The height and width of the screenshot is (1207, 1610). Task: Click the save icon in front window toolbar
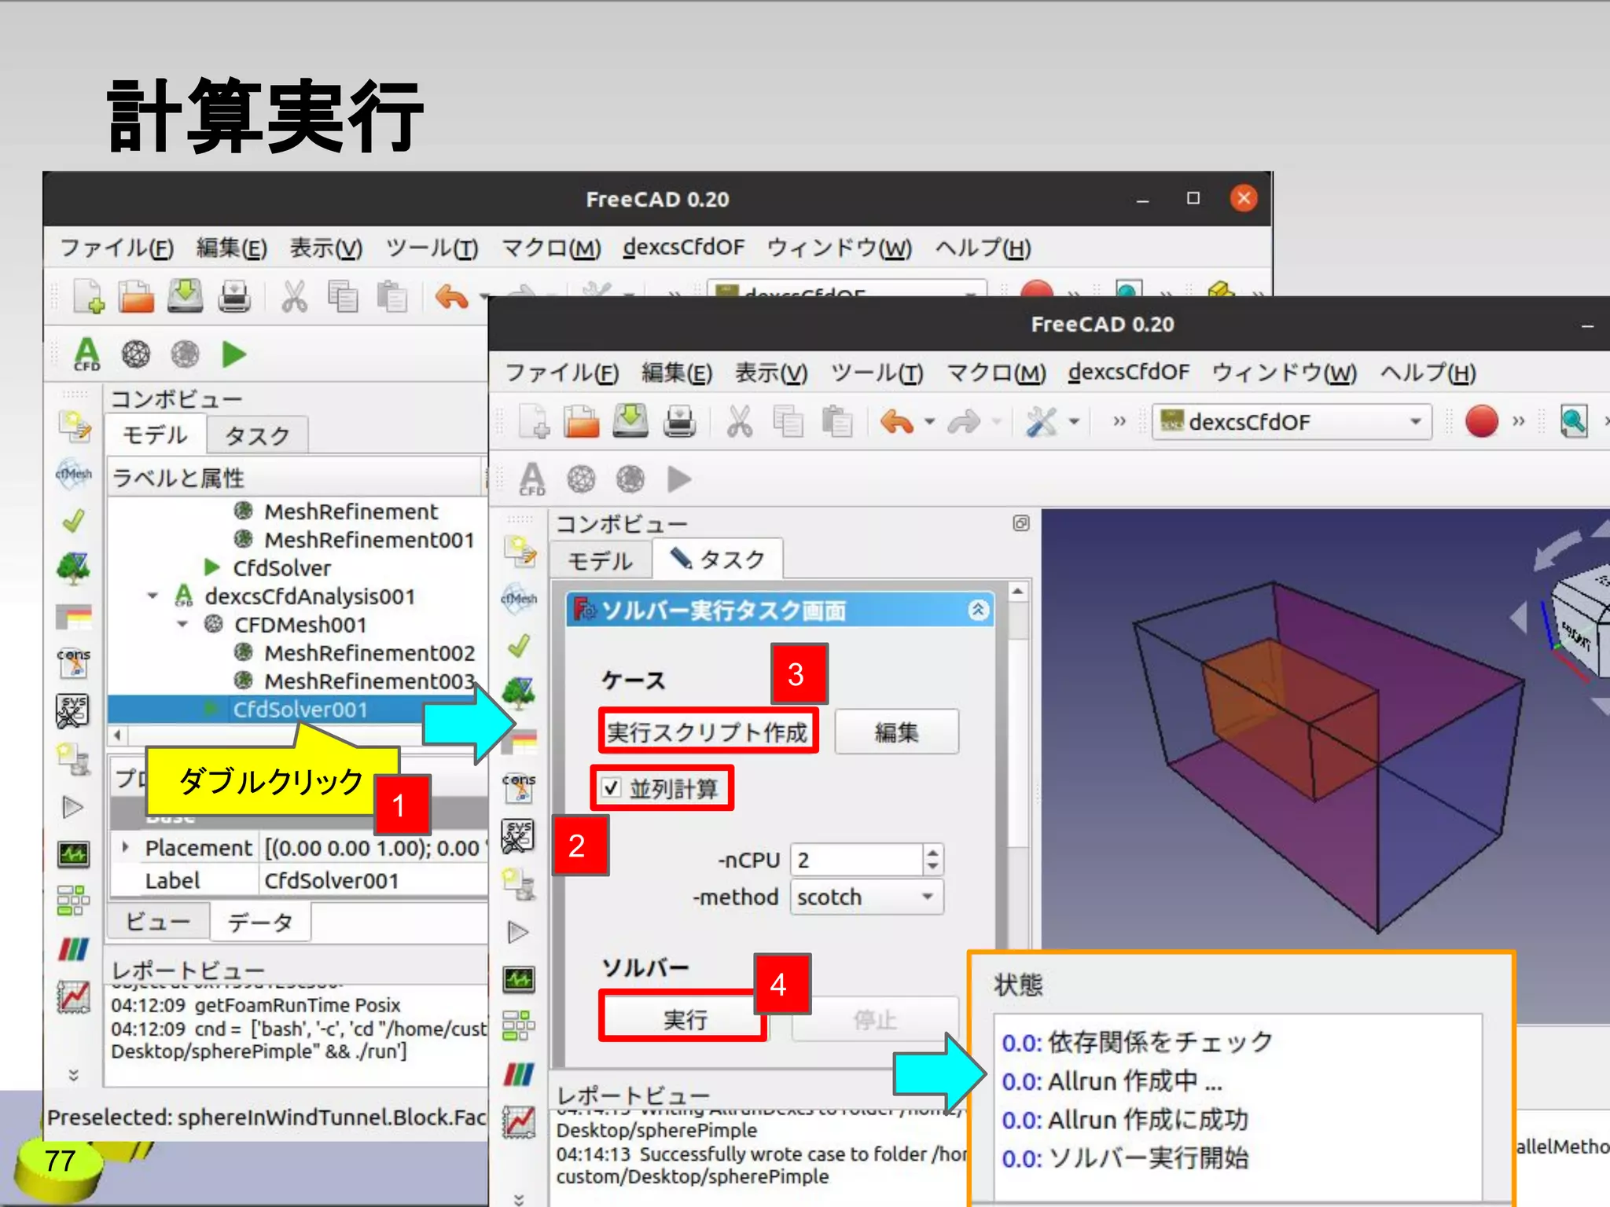point(630,421)
